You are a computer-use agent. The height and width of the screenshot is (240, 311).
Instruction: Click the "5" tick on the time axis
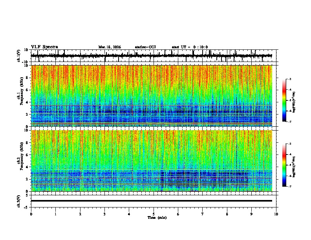tap(154, 214)
